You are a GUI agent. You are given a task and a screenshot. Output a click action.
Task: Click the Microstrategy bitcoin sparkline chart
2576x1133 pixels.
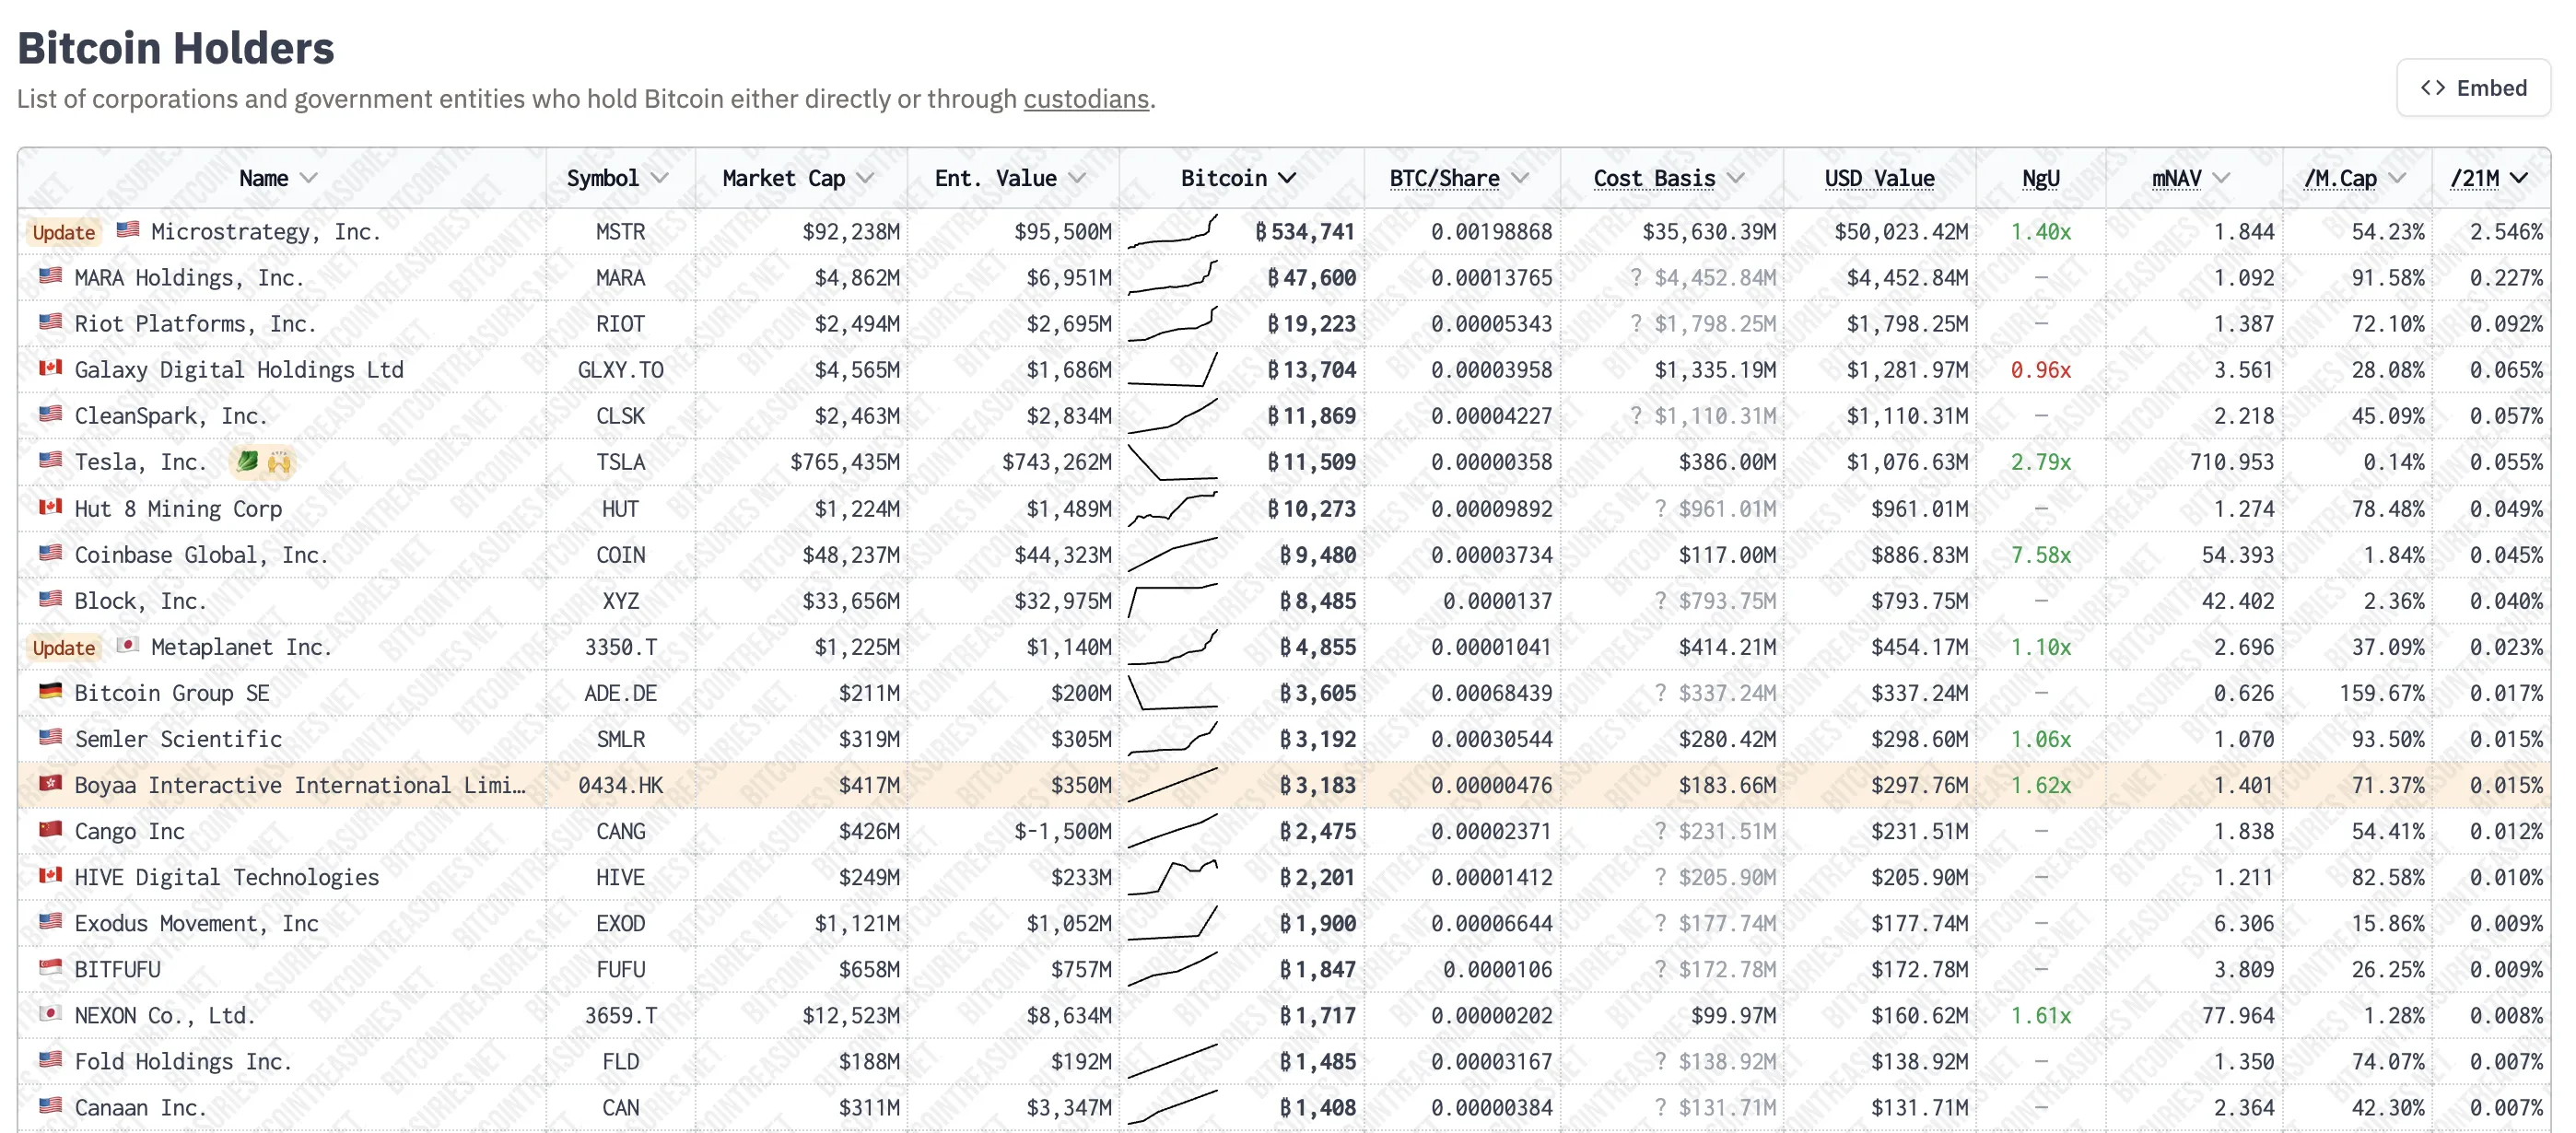1173,231
